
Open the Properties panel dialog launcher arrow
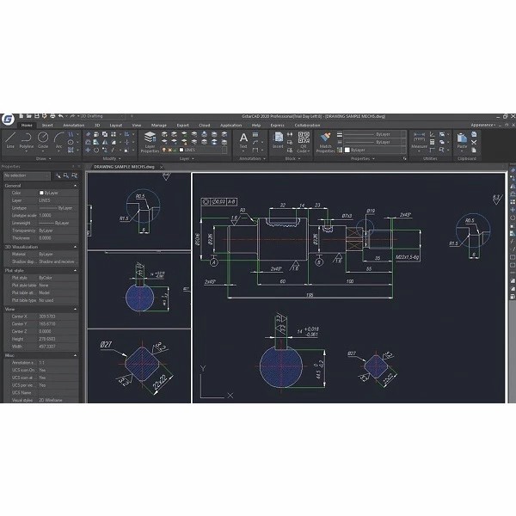click(x=404, y=158)
